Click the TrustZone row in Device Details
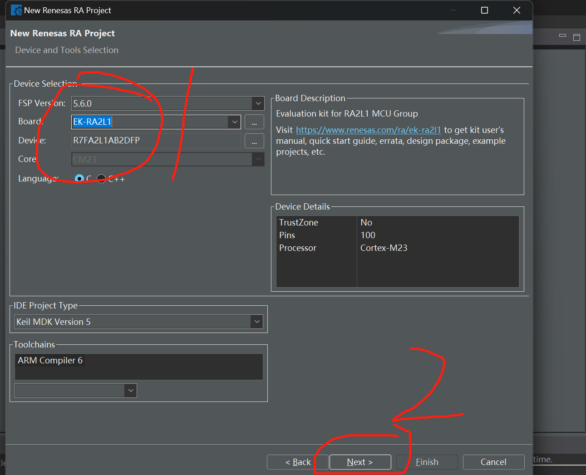The image size is (586, 475). (x=398, y=223)
